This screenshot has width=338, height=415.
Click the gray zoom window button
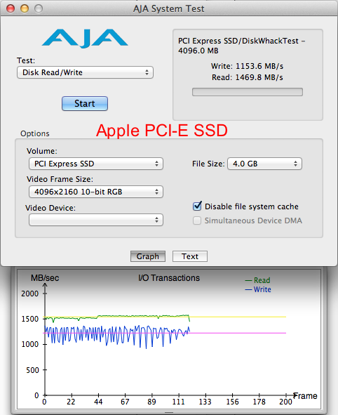click(39, 8)
